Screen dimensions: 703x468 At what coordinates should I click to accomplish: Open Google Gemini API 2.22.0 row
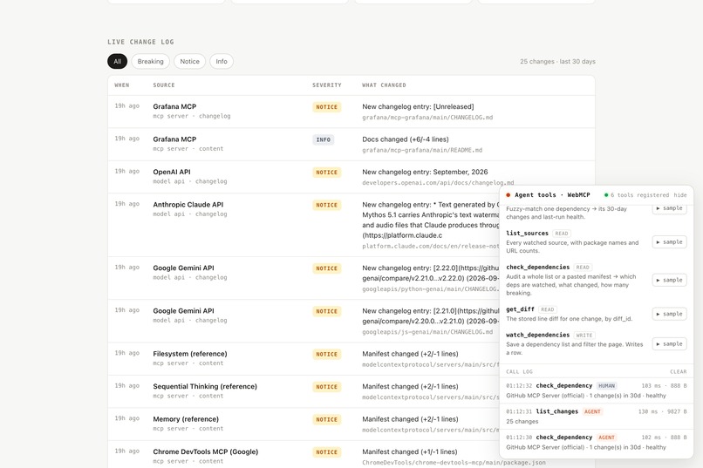pos(304,278)
